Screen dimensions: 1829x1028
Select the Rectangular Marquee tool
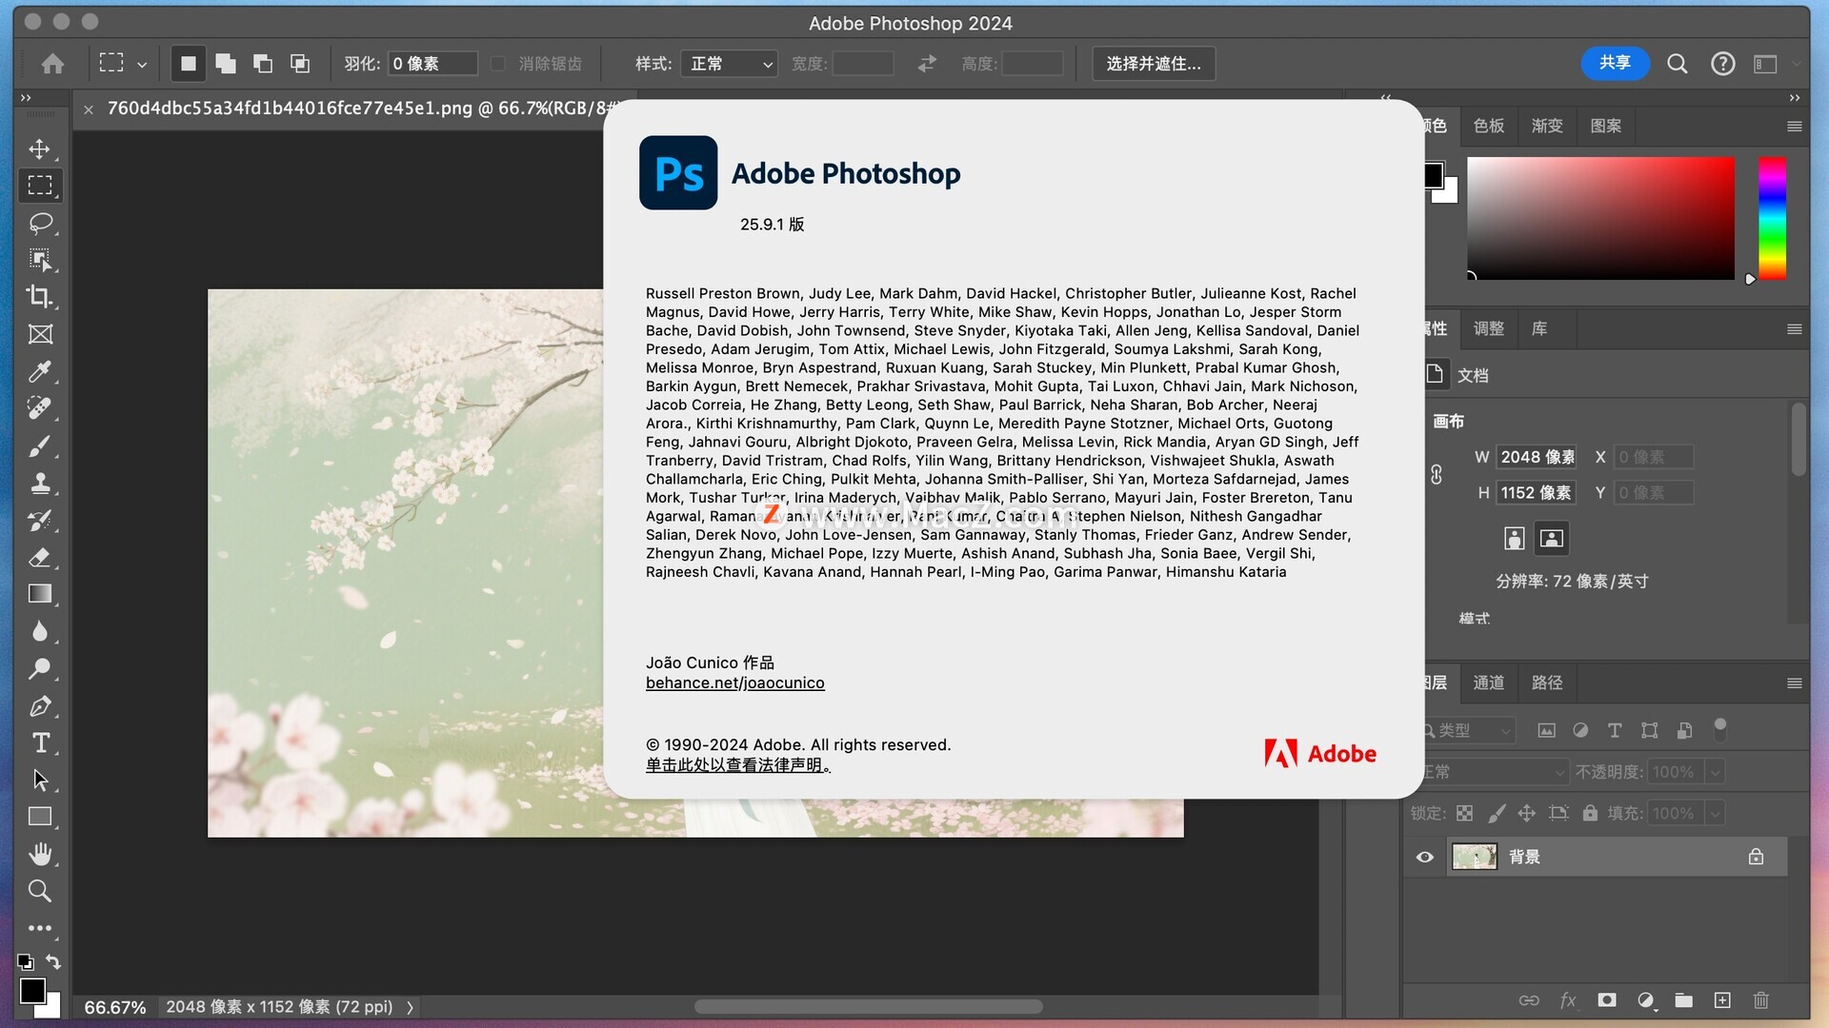point(39,186)
